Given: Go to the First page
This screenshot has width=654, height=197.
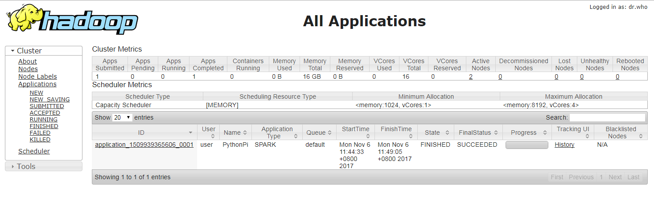Looking at the screenshot, I should pyautogui.click(x=557, y=177).
